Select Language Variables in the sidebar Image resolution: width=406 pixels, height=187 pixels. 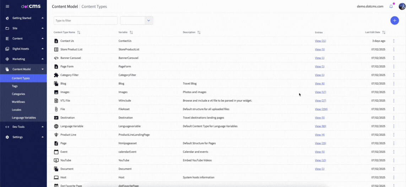click(x=24, y=117)
